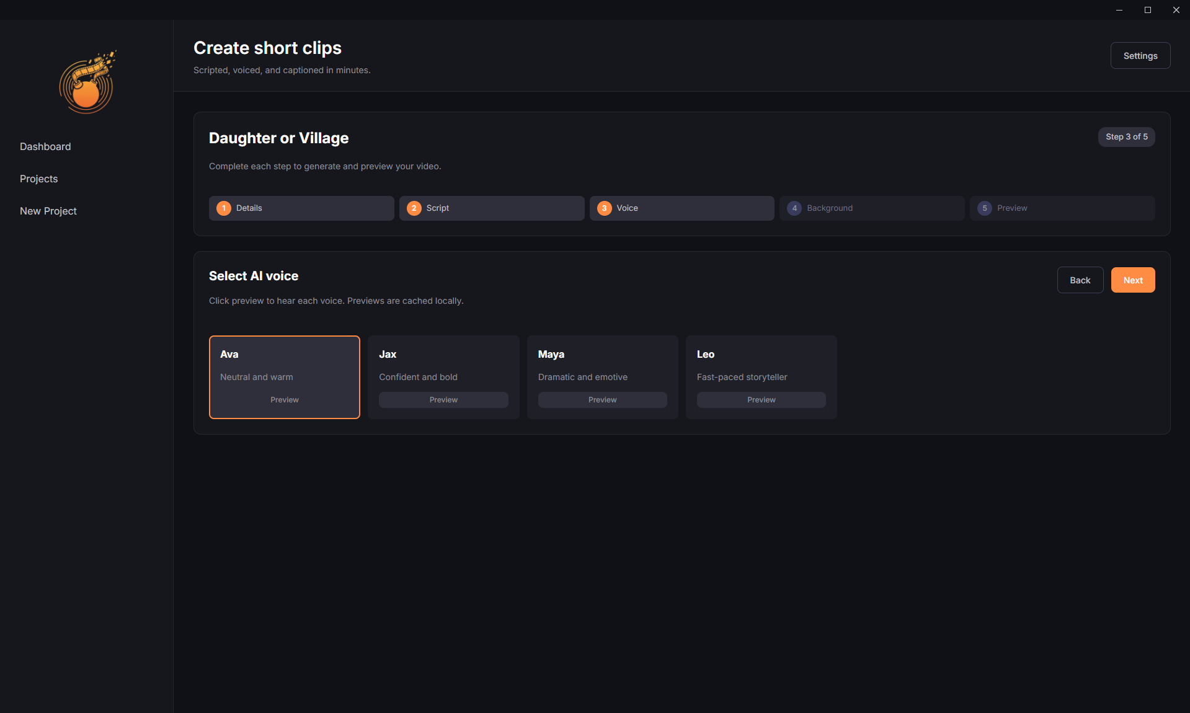
Task: Start a New Project from the sidebar
Action: tap(48, 211)
